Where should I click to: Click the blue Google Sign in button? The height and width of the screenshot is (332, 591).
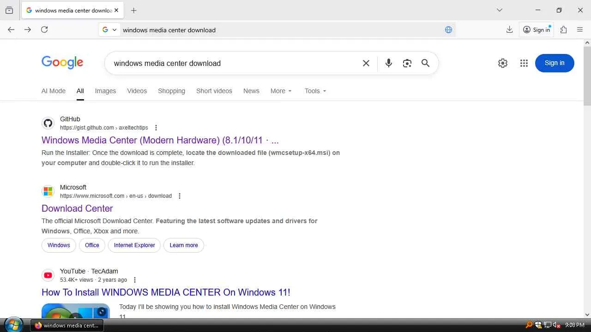click(x=555, y=63)
